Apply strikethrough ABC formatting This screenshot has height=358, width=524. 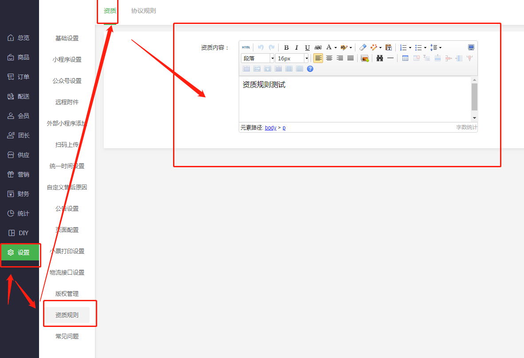click(318, 47)
